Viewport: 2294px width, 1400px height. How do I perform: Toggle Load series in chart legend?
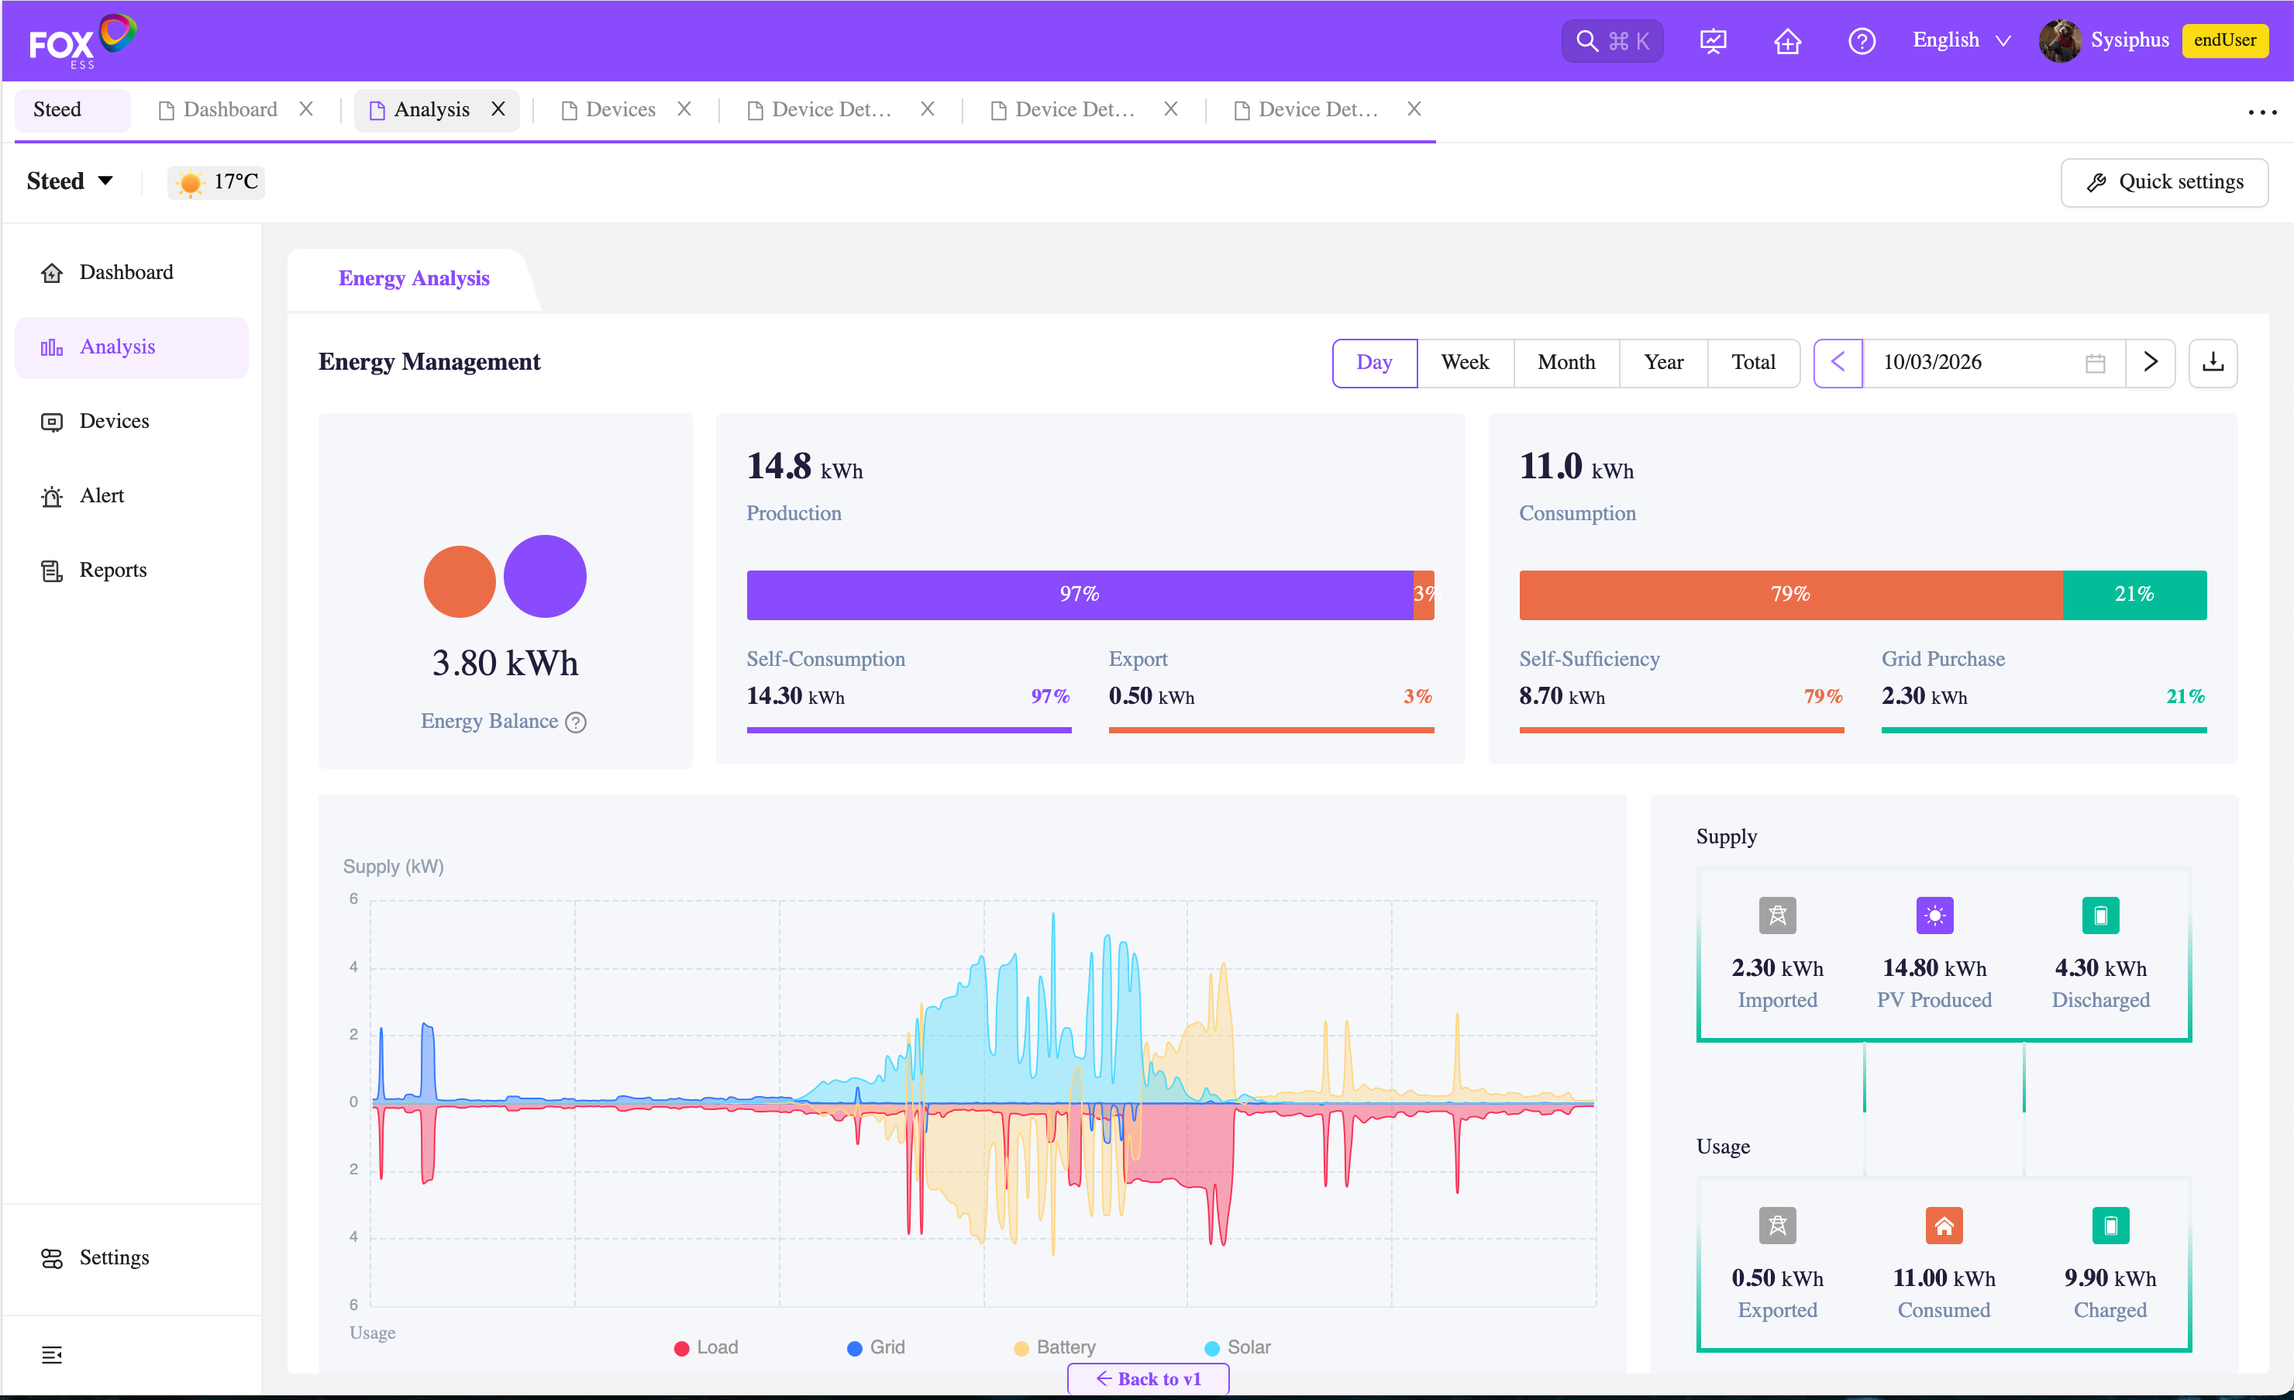pos(706,1347)
